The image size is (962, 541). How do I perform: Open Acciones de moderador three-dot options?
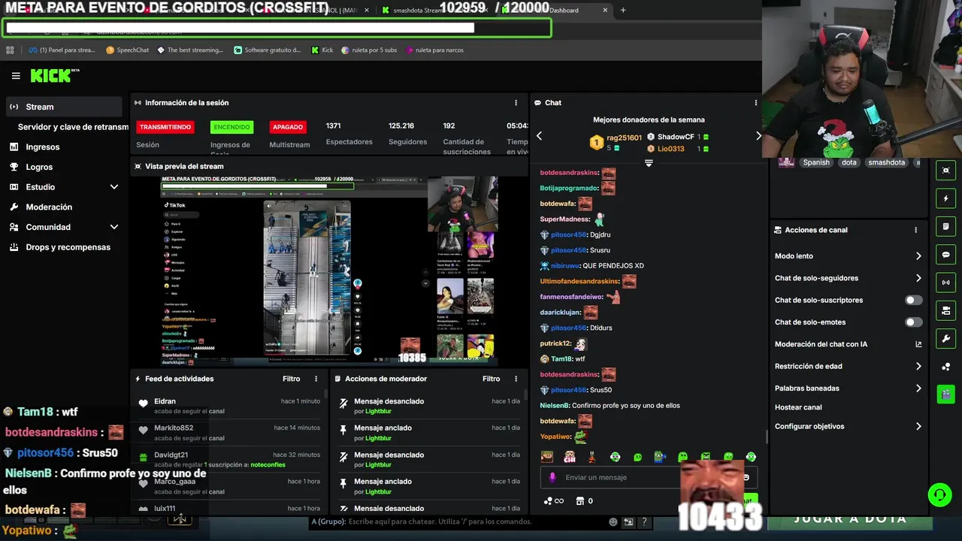516,379
